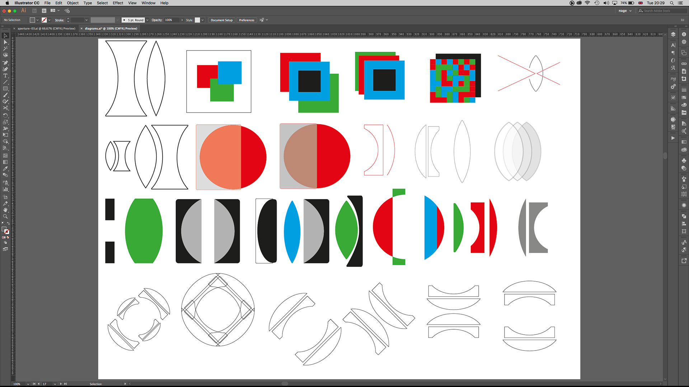689x387 pixels.
Task: Select the Type tool
Action: click(5, 76)
